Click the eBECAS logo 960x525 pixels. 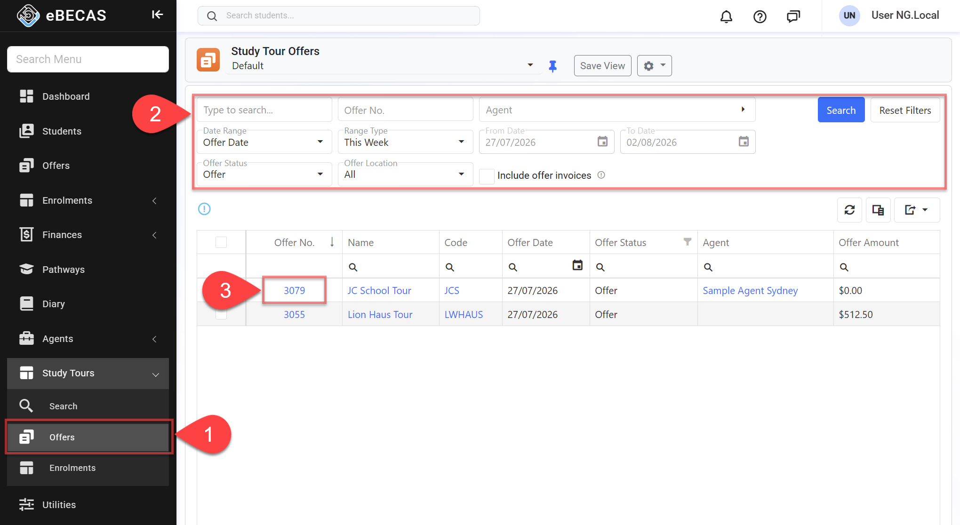(62, 16)
